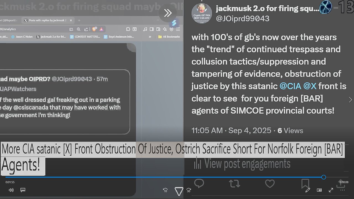The height and width of the screenshot is (199, 354).
Task: Toggle fullscreen with the diagonal arrows icon
Action: pos(331,190)
